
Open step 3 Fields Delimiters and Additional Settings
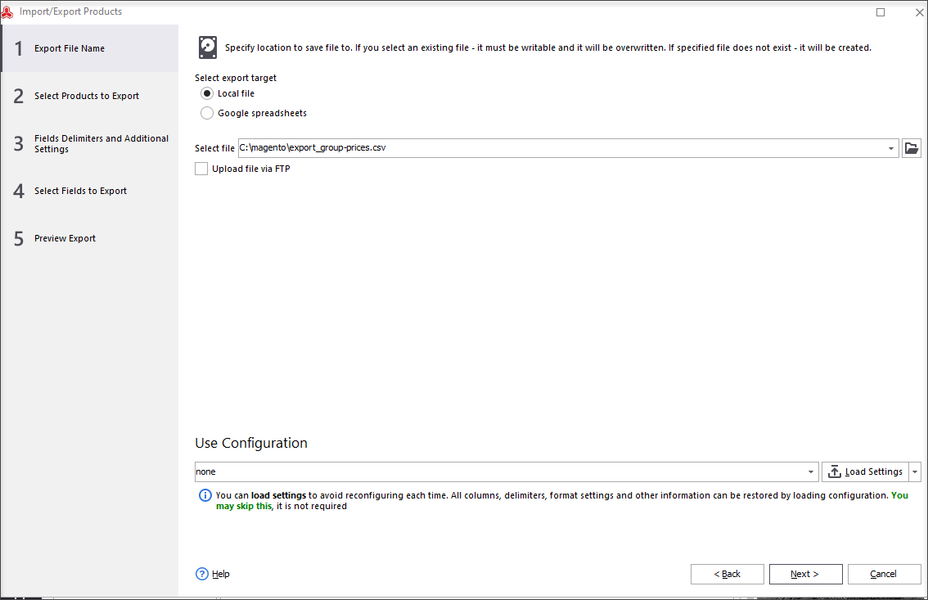pos(89,143)
